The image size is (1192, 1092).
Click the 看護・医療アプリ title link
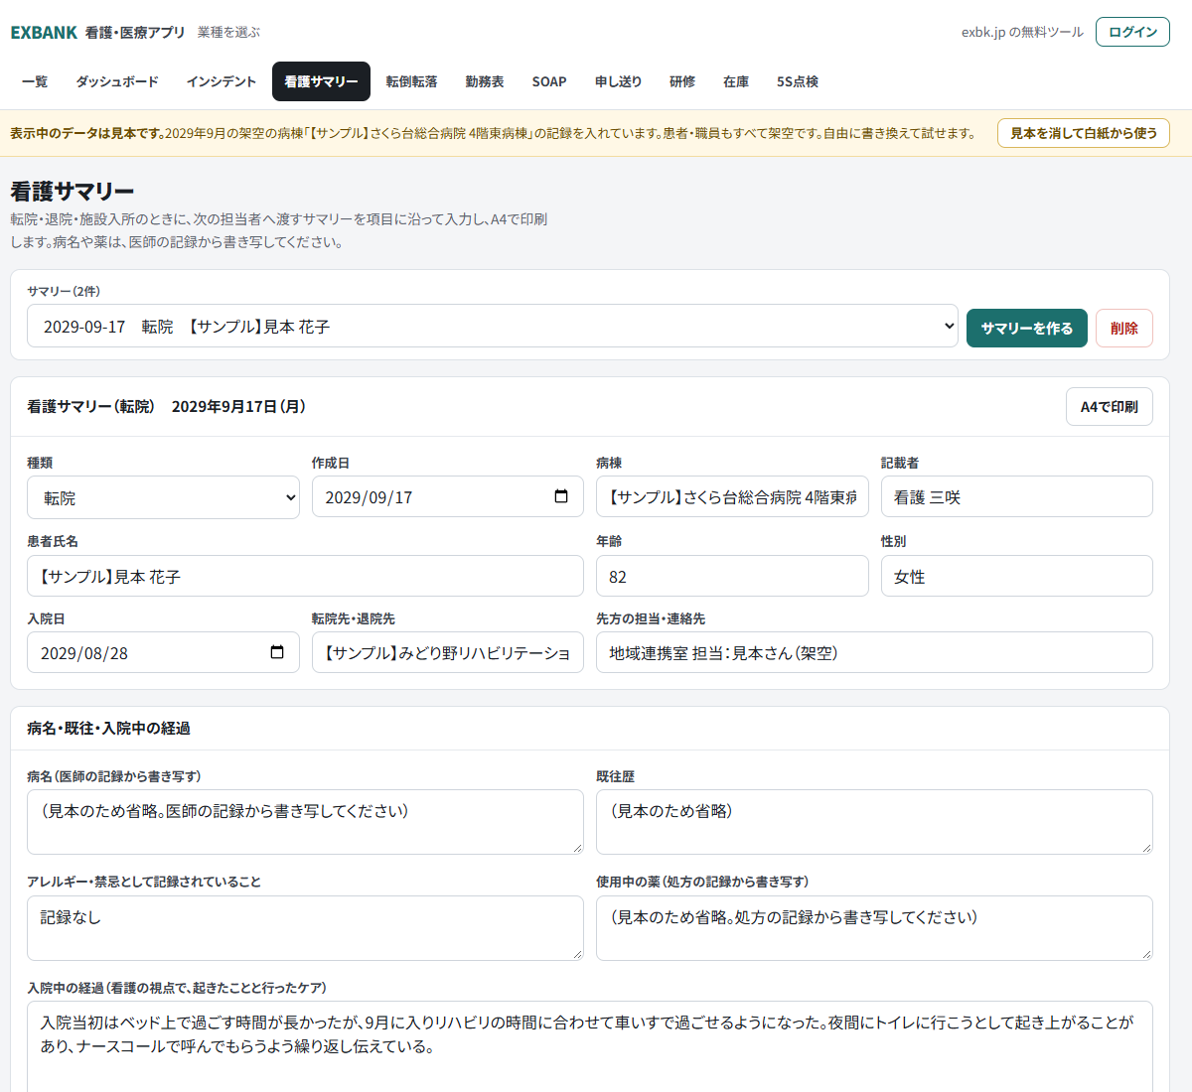click(x=135, y=32)
